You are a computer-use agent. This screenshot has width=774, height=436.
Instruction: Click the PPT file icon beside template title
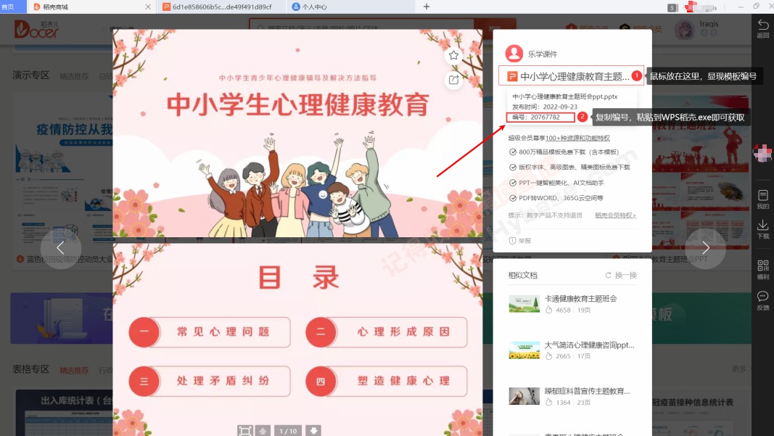(512, 76)
